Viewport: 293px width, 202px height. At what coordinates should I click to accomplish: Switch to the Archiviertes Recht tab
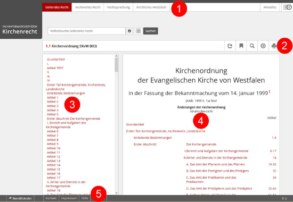coord(88,7)
